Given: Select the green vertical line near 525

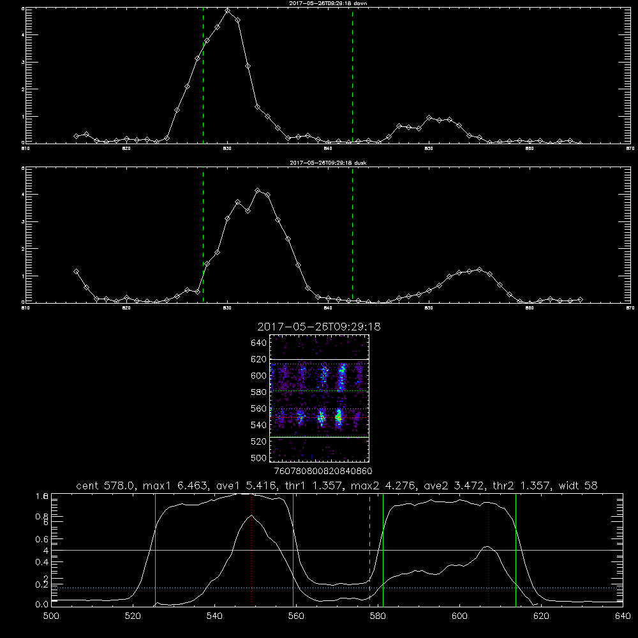Looking at the screenshot, I should [155, 549].
